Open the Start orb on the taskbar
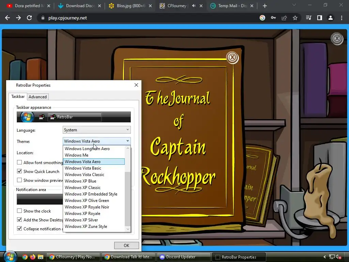The height and width of the screenshot is (262, 349). (10, 257)
